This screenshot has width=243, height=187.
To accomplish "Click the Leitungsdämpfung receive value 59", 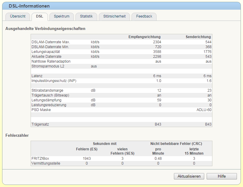I will pos(159,100).
